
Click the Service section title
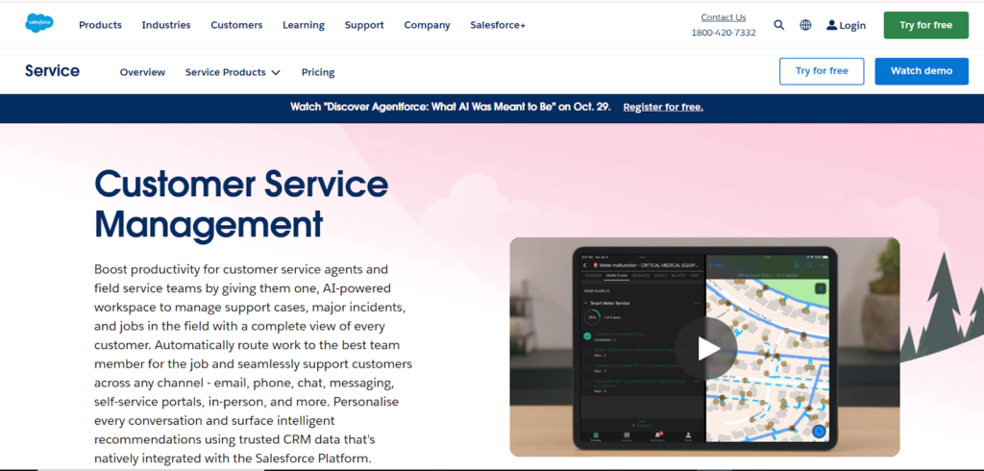tap(52, 71)
